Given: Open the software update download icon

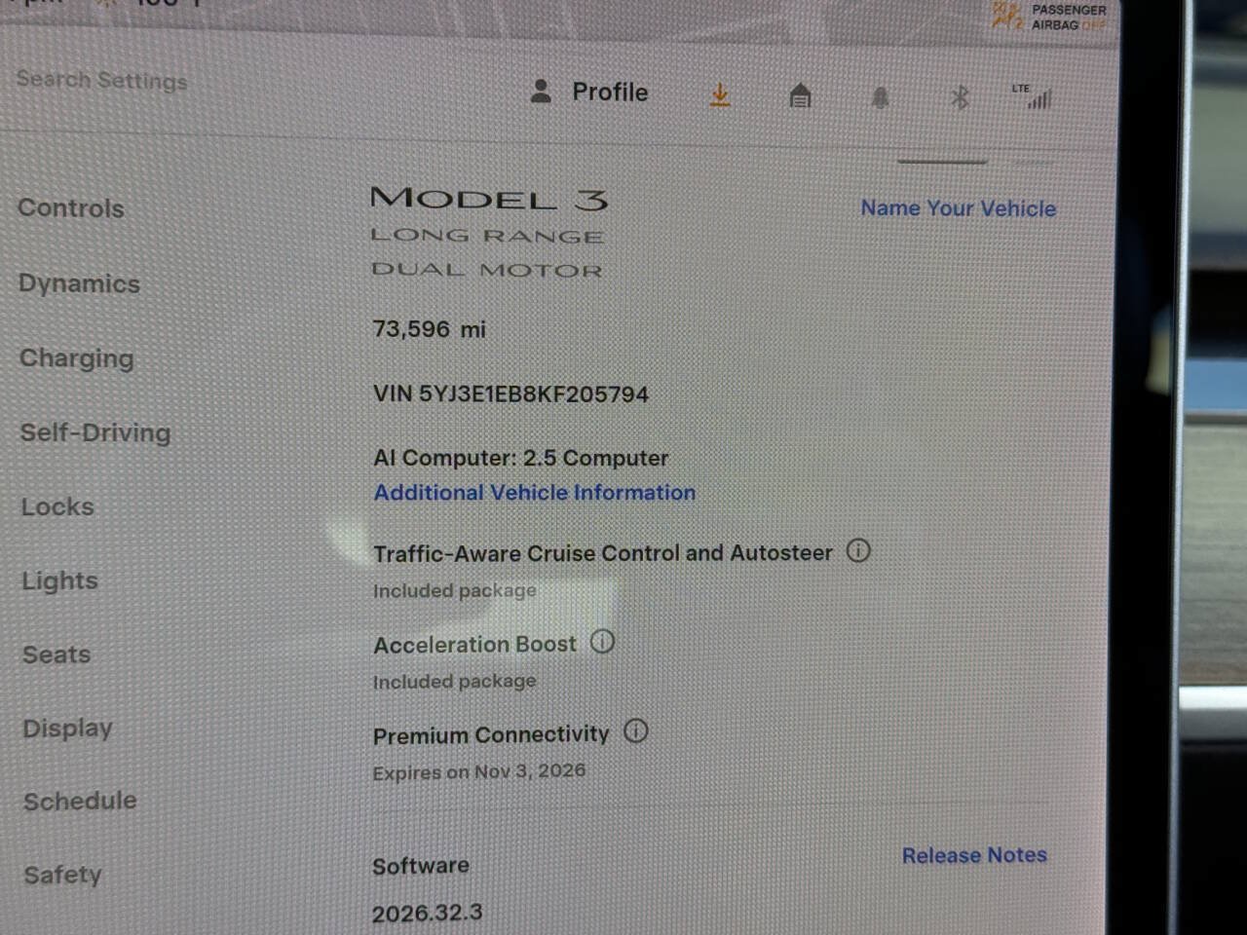Looking at the screenshot, I should coord(720,95).
